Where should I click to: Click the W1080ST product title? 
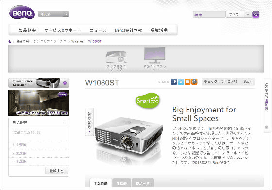pyautogui.click(x=102, y=83)
